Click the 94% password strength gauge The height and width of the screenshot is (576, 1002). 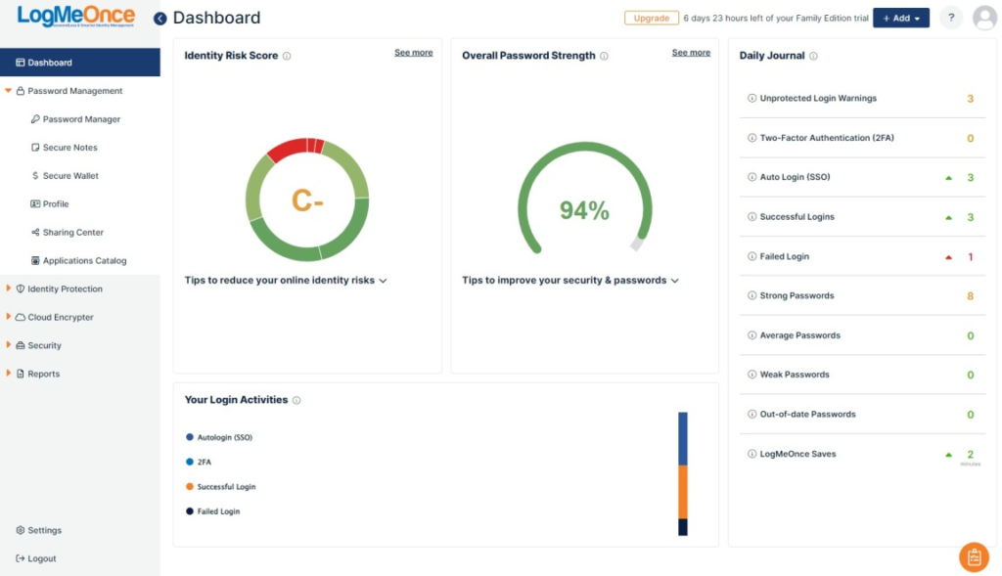click(584, 209)
